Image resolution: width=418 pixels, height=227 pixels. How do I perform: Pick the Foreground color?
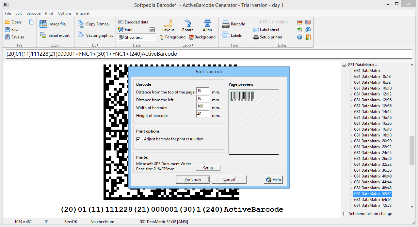[173, 37]
